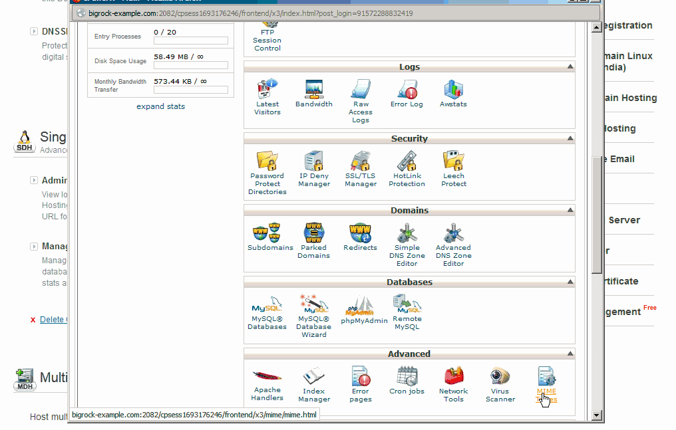Open the SSL/TLS Manager

pyautogui.click(x=360, y=165)
